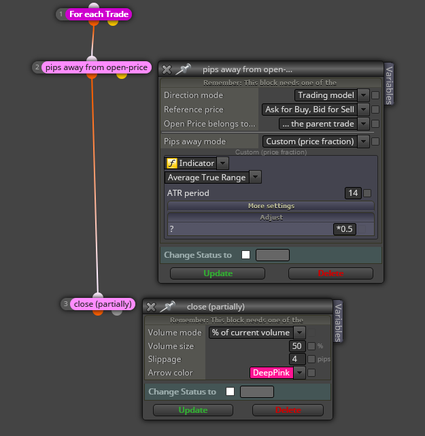
Task: Pin the close (partially) settings panel
Action: (167, 306)
